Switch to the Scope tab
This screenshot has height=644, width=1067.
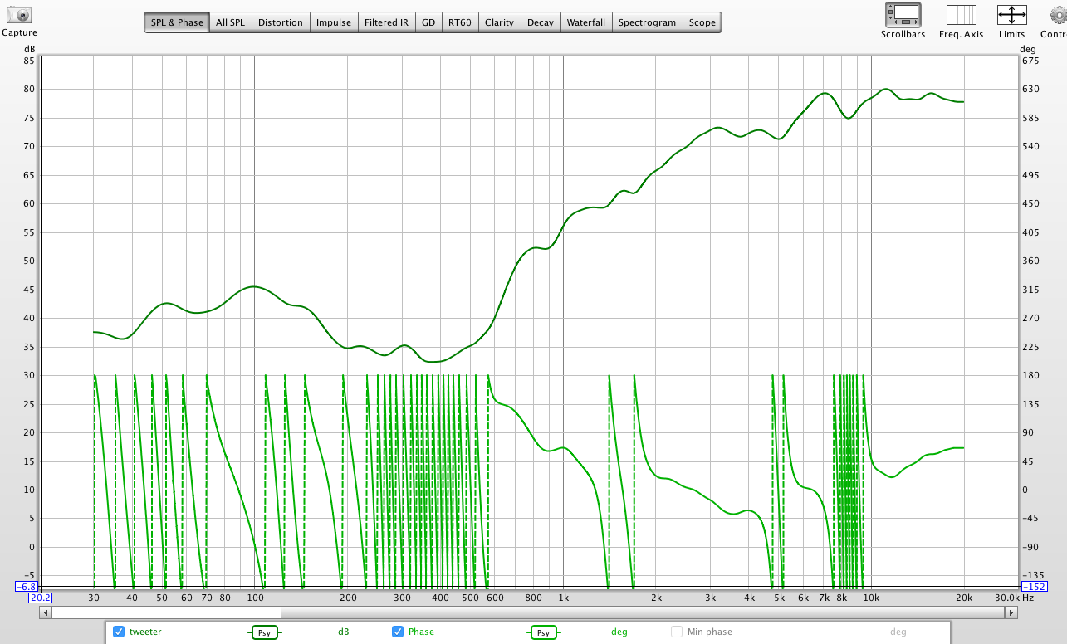pos(702,22)
